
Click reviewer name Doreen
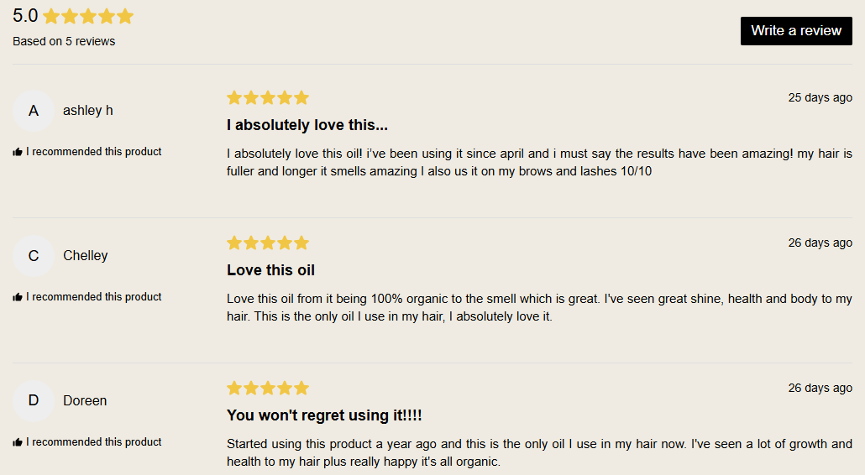pos(85,401)
